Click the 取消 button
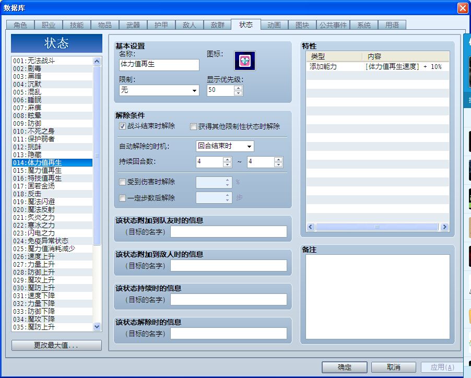This screenshot has width=471, height=378. (394, 367)
